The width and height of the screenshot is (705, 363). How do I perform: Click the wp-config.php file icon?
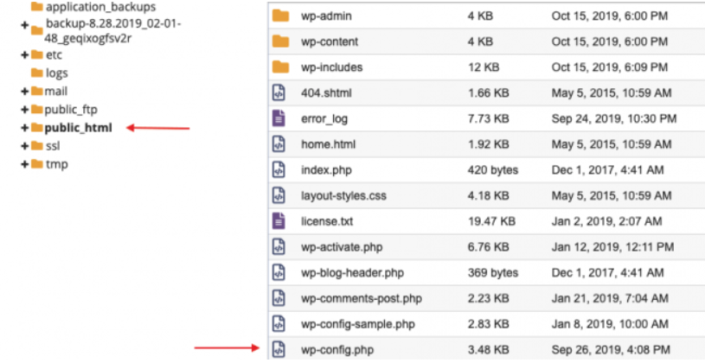point(279,349)
